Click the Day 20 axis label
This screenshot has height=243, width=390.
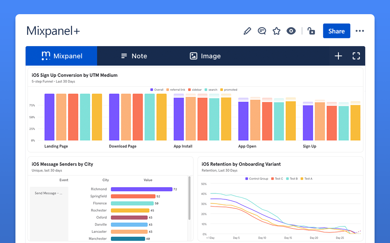coord(314,238)
